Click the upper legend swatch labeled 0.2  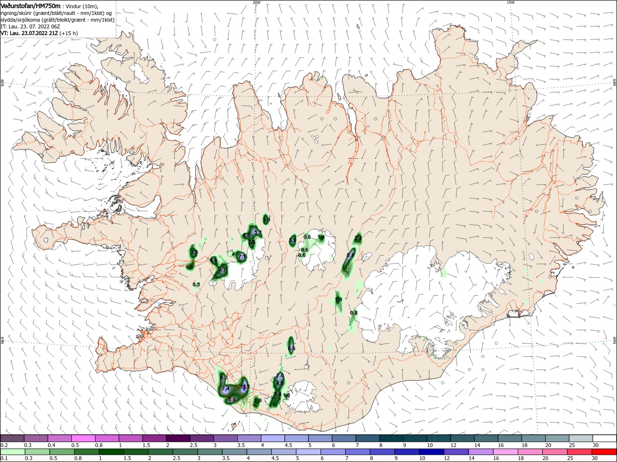(12, 438)
